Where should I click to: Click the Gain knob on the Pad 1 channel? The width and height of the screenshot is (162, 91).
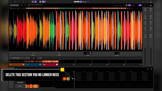[x=145, y=9]
